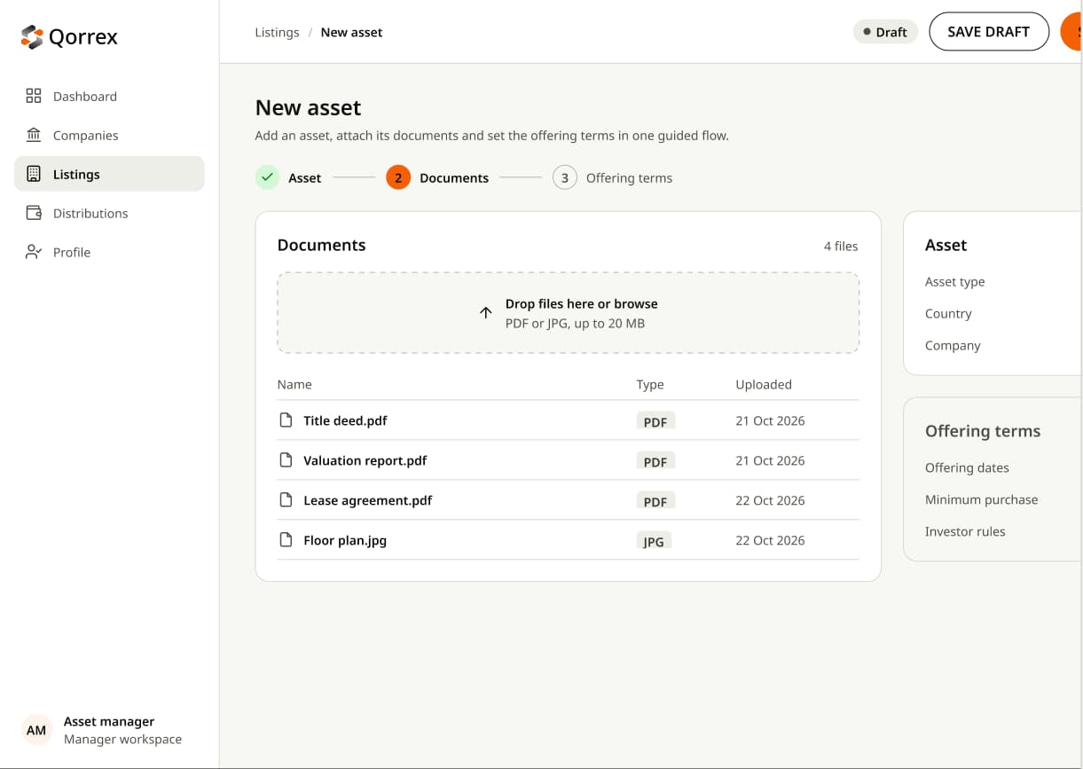Click the JPG tag on Floor plan row
The width and height of the screenshot is (1083, 769).
coord(654,541)
